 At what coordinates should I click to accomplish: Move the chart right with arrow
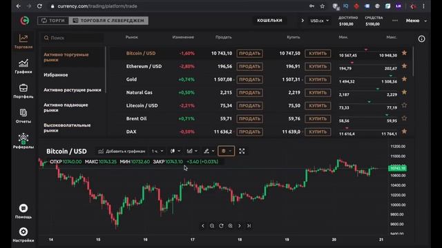point(240,226)
